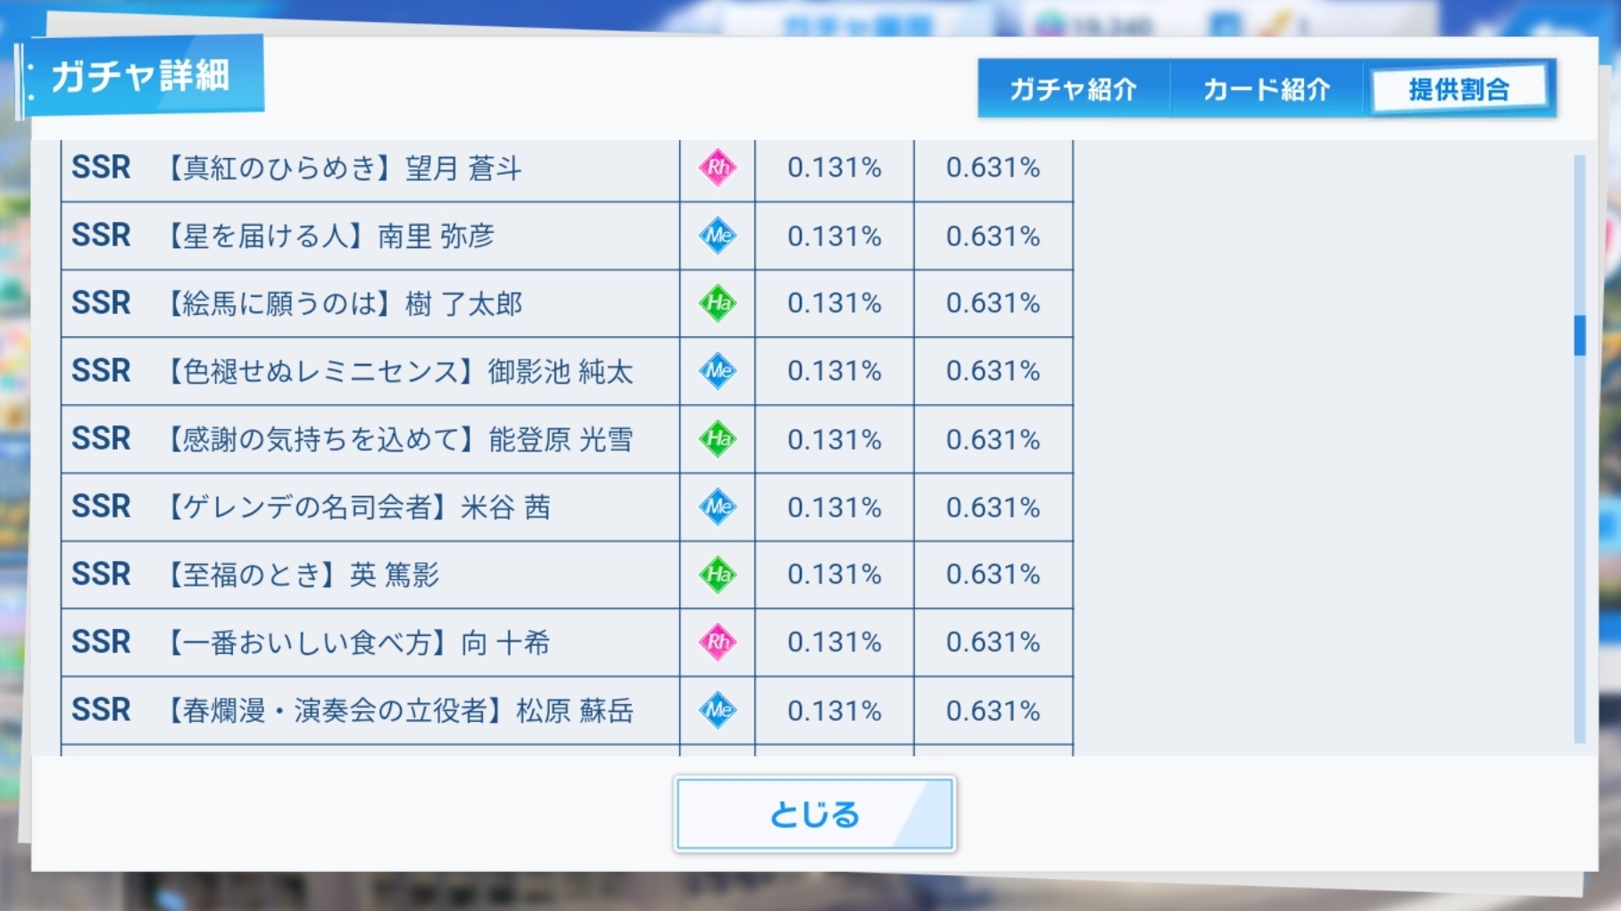This screenshot has width=1621, height=911.
Task: Open the カード紹介 tab
Action: (x=1267, y=88)
